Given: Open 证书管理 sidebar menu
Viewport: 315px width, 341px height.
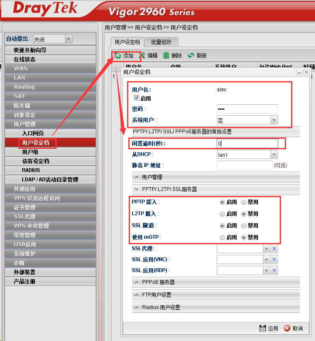Looking at the screenshot, I should pyautogui.click(x=50, y=207).
